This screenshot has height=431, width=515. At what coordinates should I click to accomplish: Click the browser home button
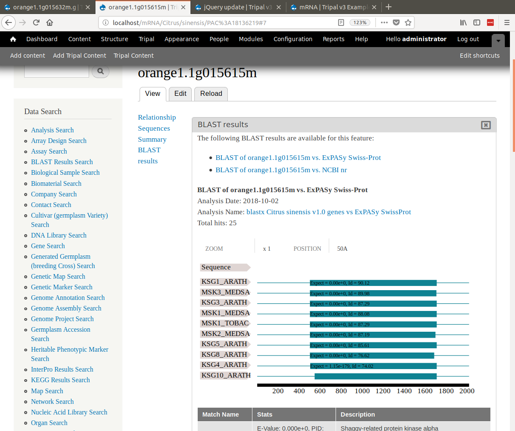(x=50, y=22)
